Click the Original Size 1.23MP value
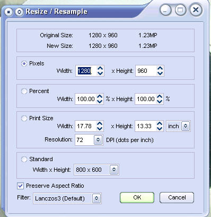The height and width of the screenshot is (217, 211). pyautogui.click(x=148, y=35)
